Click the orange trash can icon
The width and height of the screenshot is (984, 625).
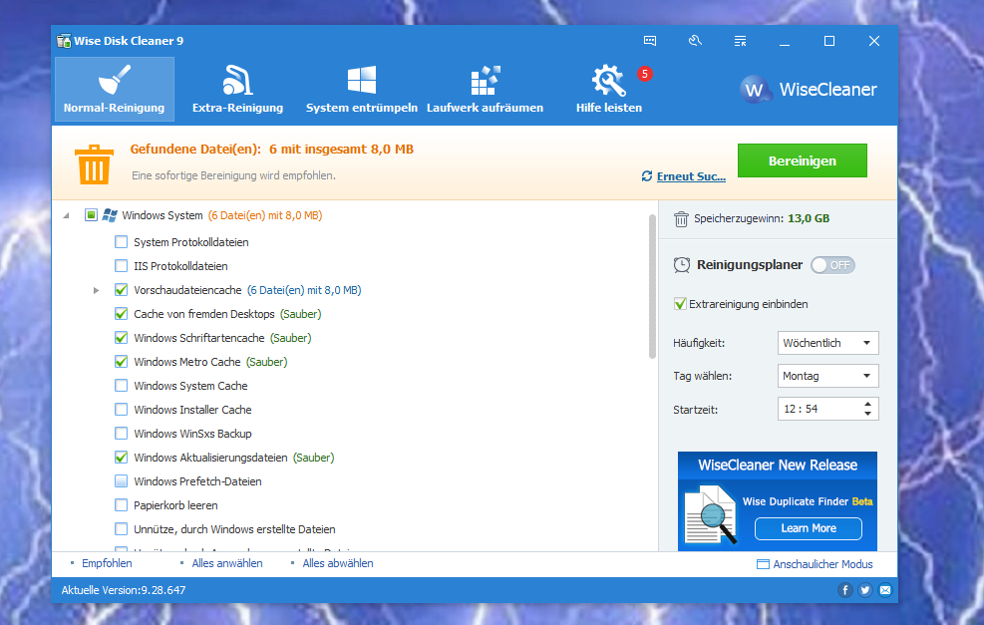(x=94, y=164)
